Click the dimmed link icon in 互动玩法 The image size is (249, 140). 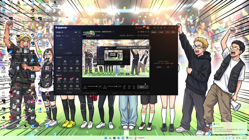click(x=71, y=62)
